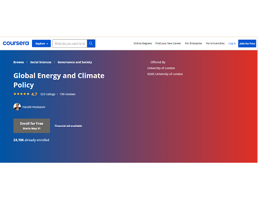Open the 190 reviews link
The height and width of the screenshot is (206, 258).
68,94
